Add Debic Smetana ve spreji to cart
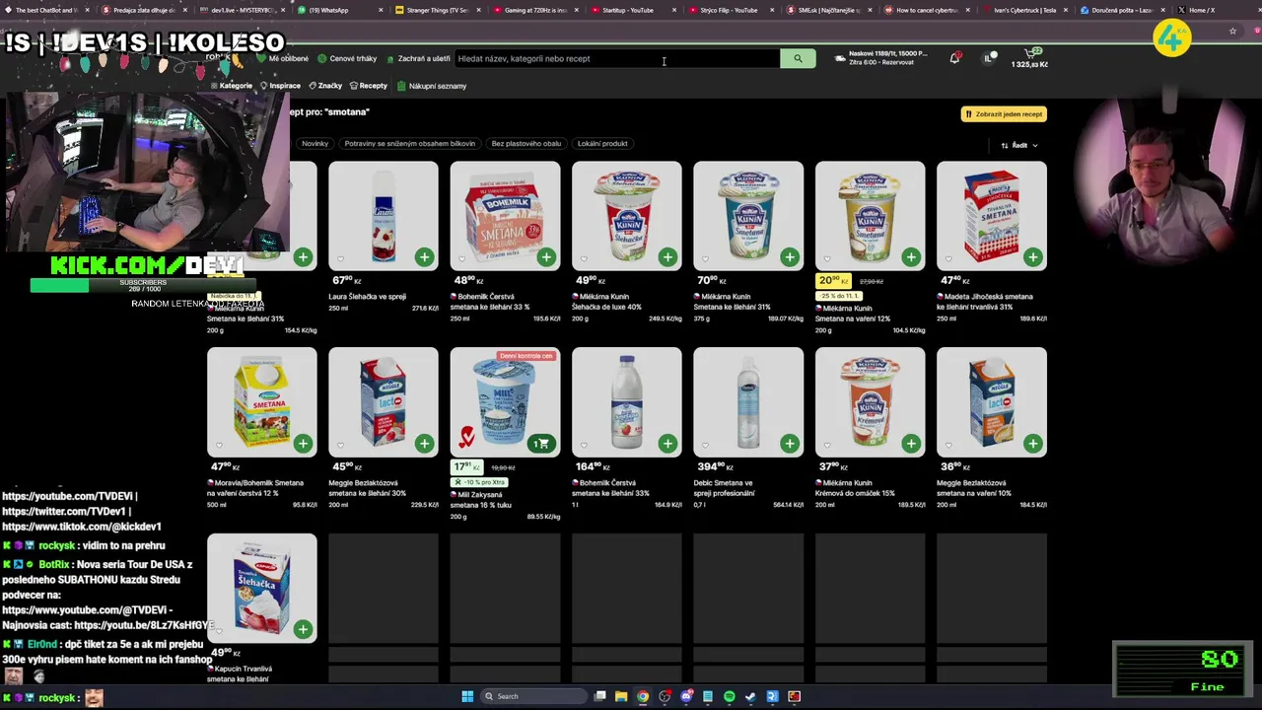 790,444
